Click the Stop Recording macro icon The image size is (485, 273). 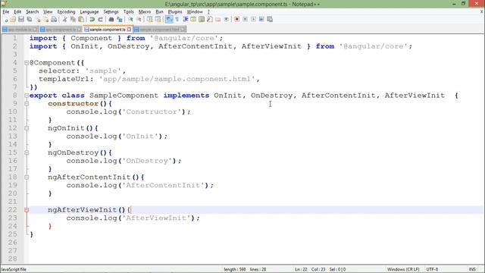[245, 19]
